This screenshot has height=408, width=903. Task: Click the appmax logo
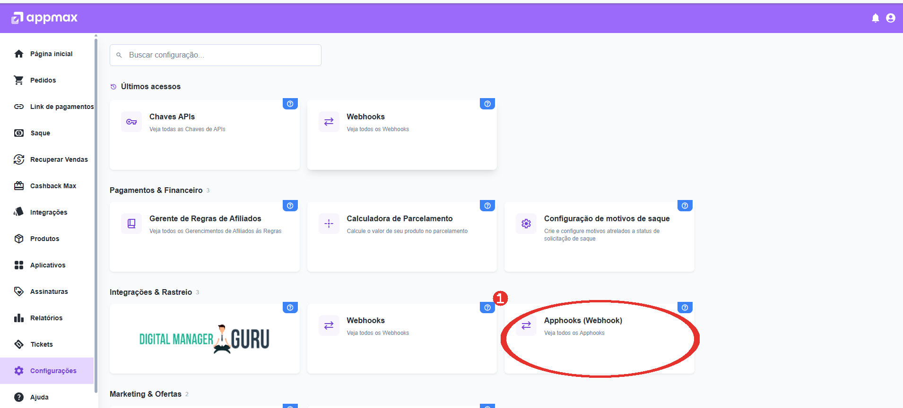44,18
